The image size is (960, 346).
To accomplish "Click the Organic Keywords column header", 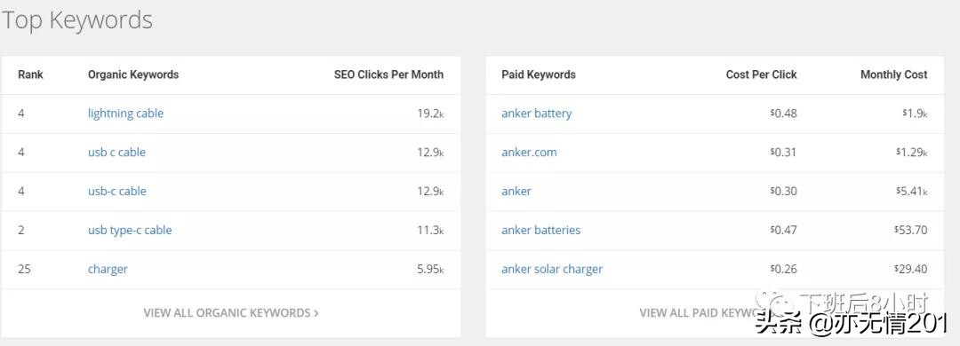I will click(x=133, y=75).
